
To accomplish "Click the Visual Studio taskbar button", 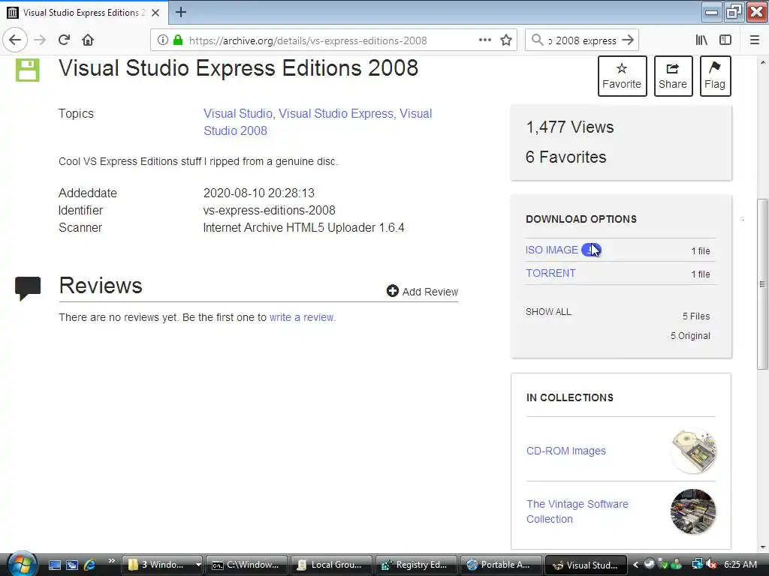I will 586,565.
